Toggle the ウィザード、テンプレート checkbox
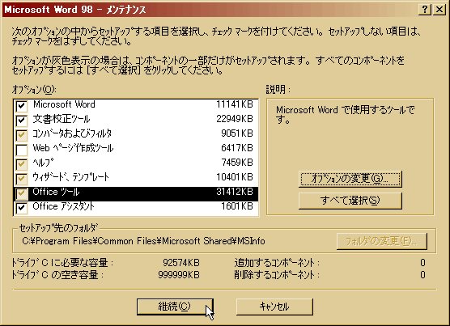This screenshot has width=450, height=326. point(22,179)
